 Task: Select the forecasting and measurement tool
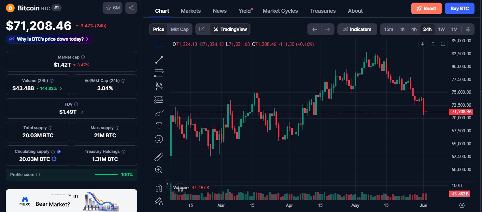(x=159, y=99)
